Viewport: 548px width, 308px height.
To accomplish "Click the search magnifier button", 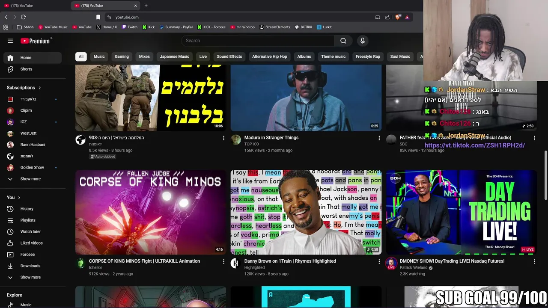I will 343,41.
